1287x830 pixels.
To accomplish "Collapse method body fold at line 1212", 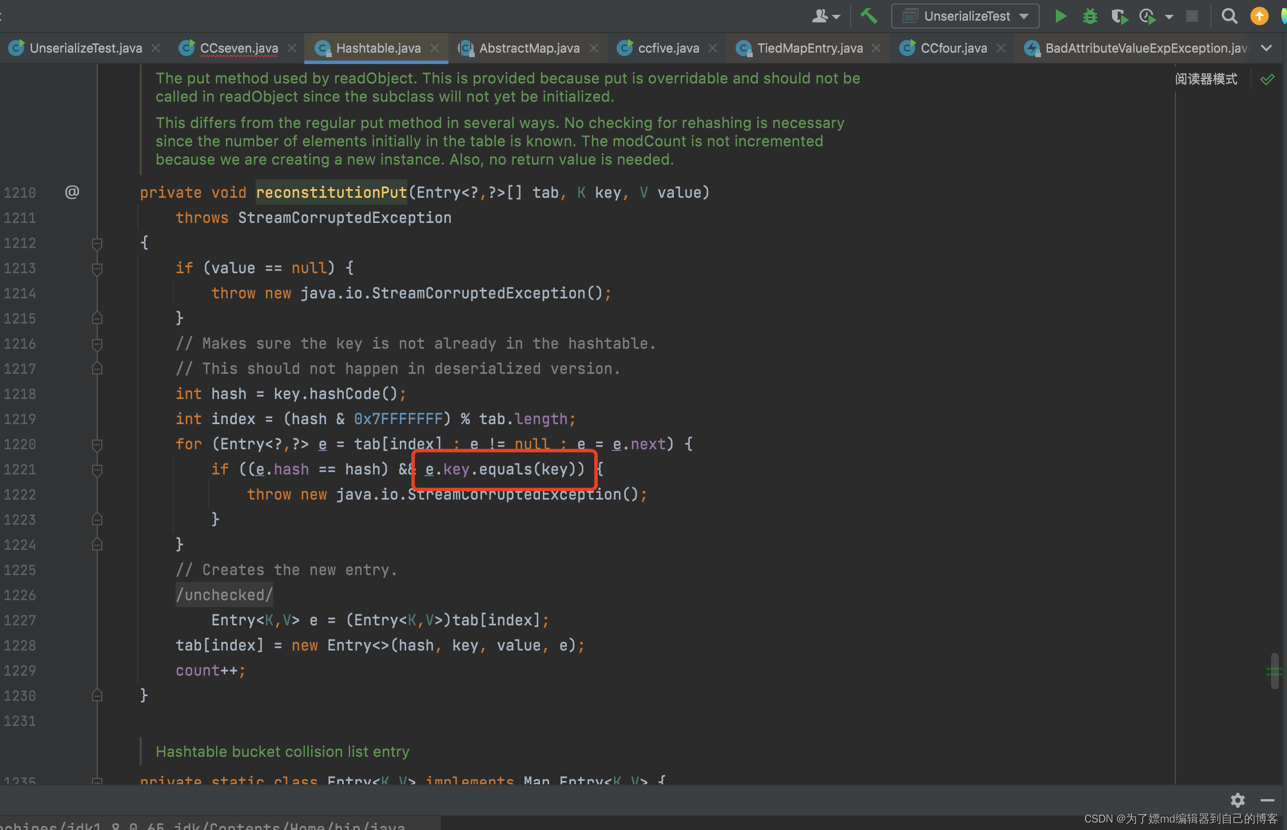I will click(97, 244).
